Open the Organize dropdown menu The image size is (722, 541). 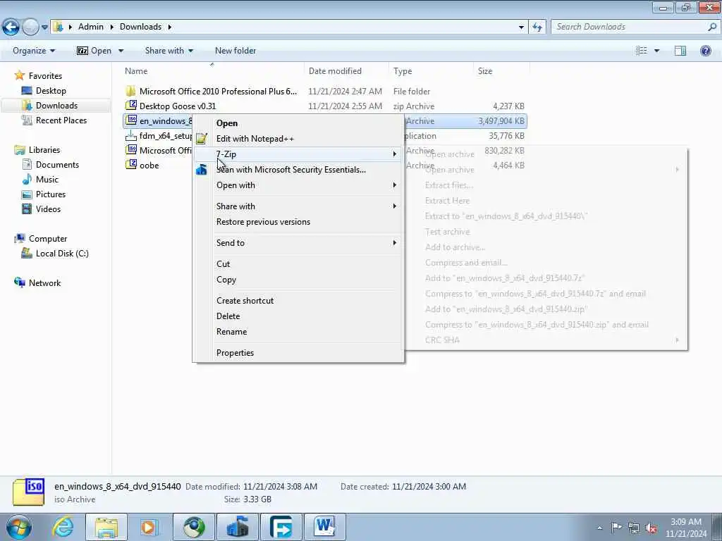coord(34,51)
